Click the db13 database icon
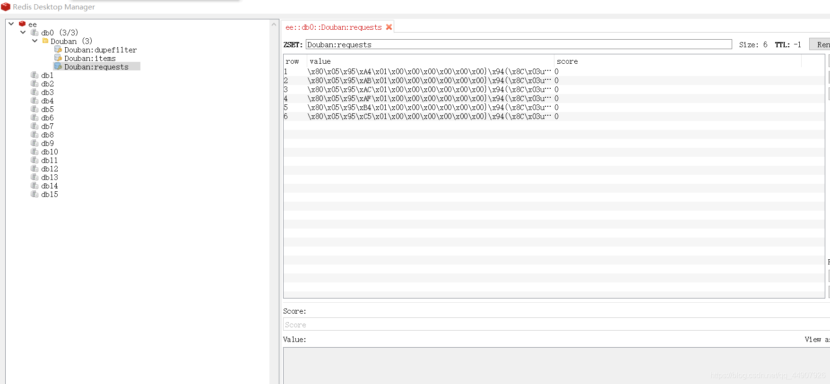The image size is (830, 384). 35,177
